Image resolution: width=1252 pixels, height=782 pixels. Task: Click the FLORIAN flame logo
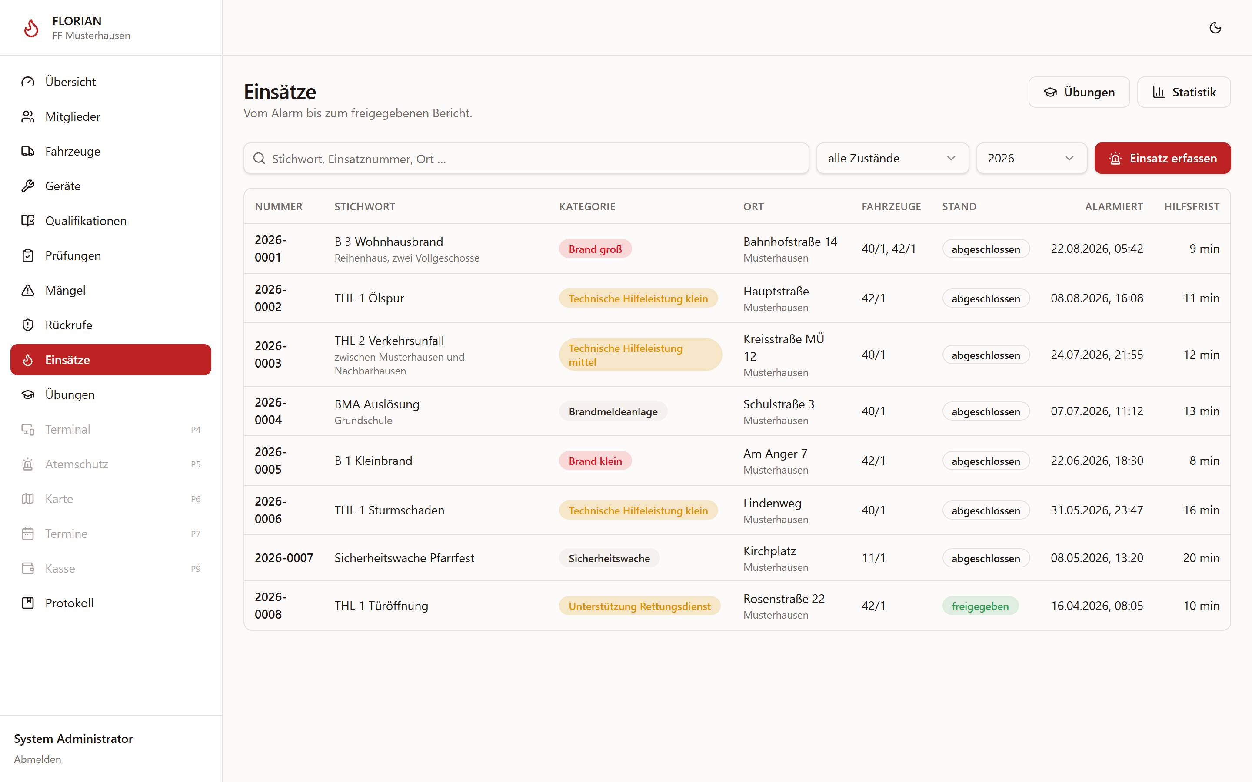pos(32,28)
